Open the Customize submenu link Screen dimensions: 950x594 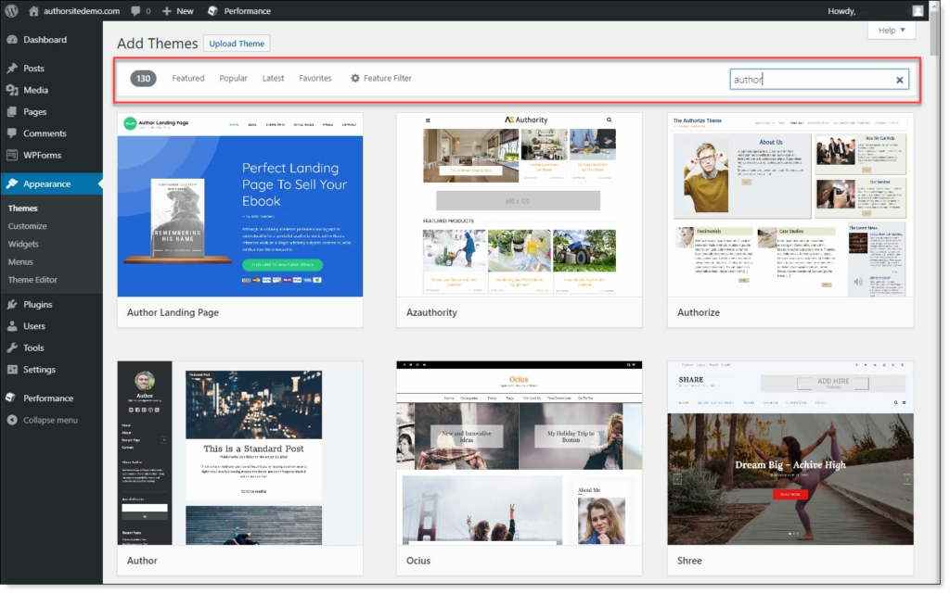pos(27,226)
